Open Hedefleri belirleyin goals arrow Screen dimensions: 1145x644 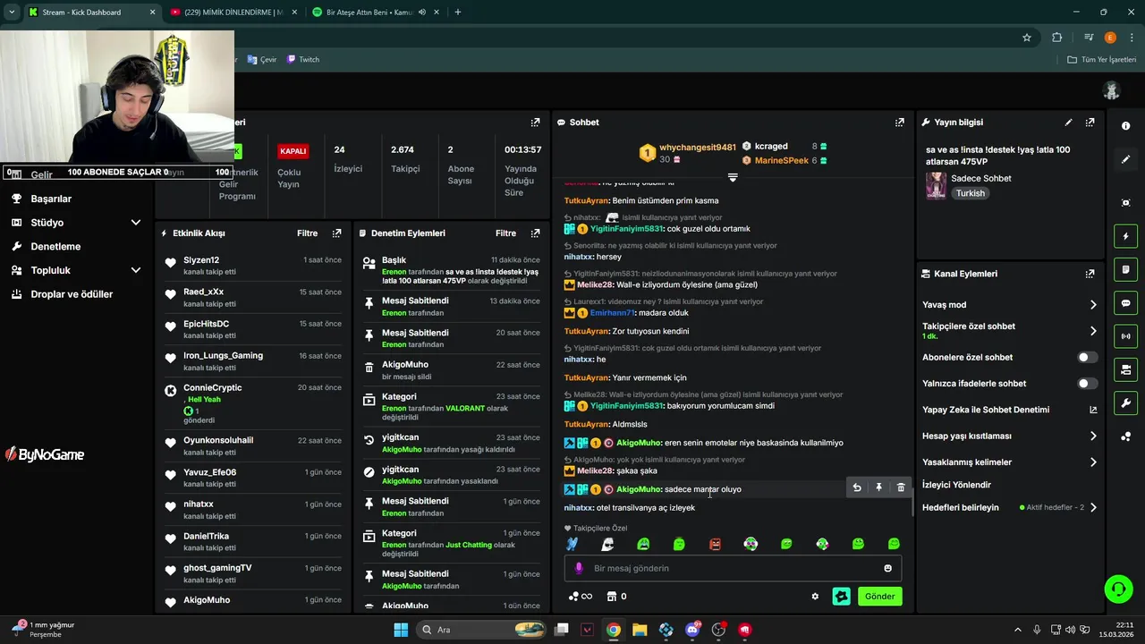click(1093, 508)
